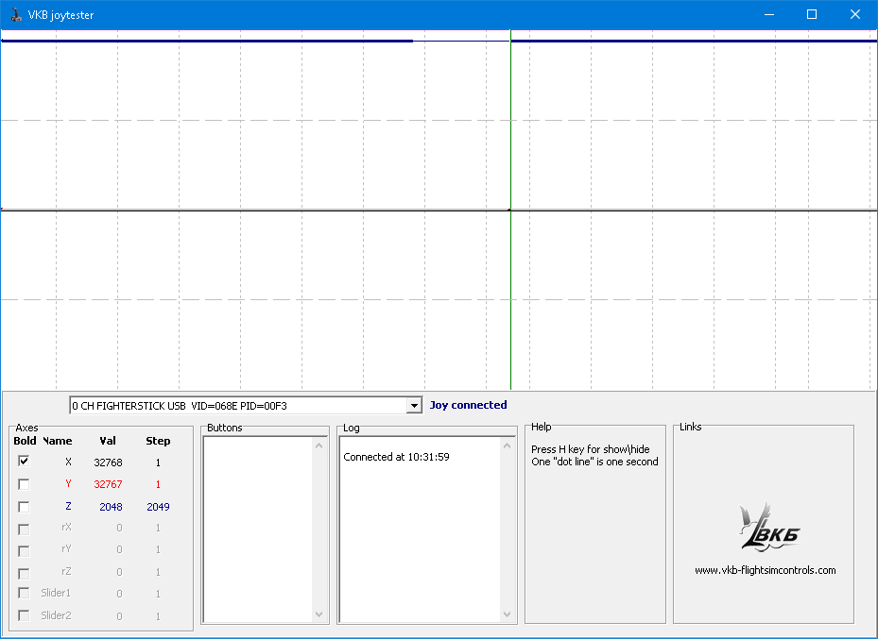Screen dimensions: 878x639
Task: Open the www.vkb-flightsimcontrols.com website link
Action: coord(766,569)
